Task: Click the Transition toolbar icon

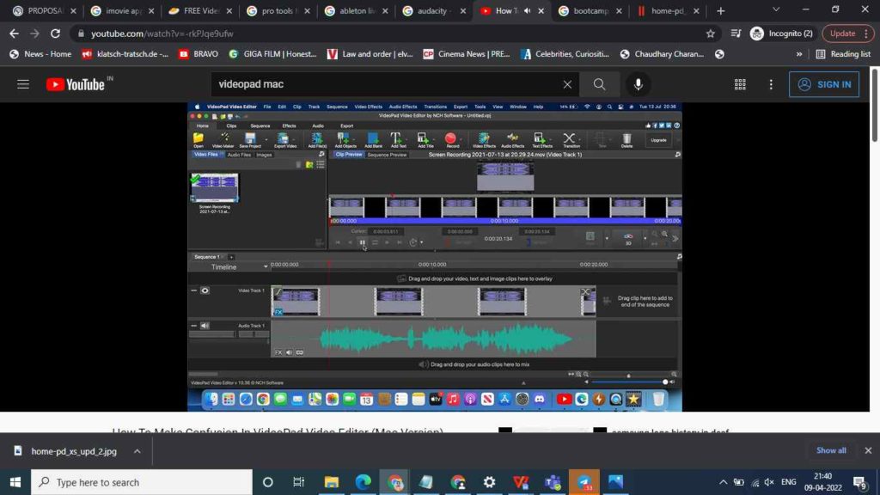Action: [569, 138]
